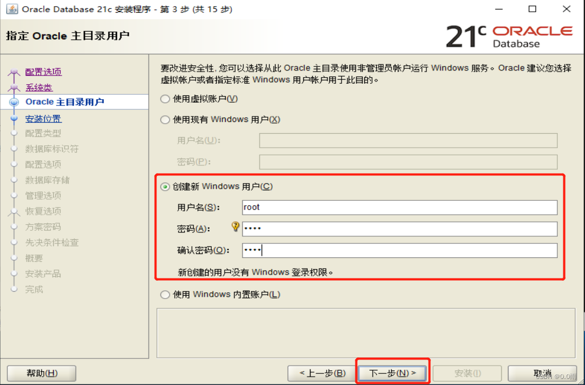Select 使用 Windows 内置账户(L) radio button
This screenshot has height=385, width=585.
click(165, 295)
